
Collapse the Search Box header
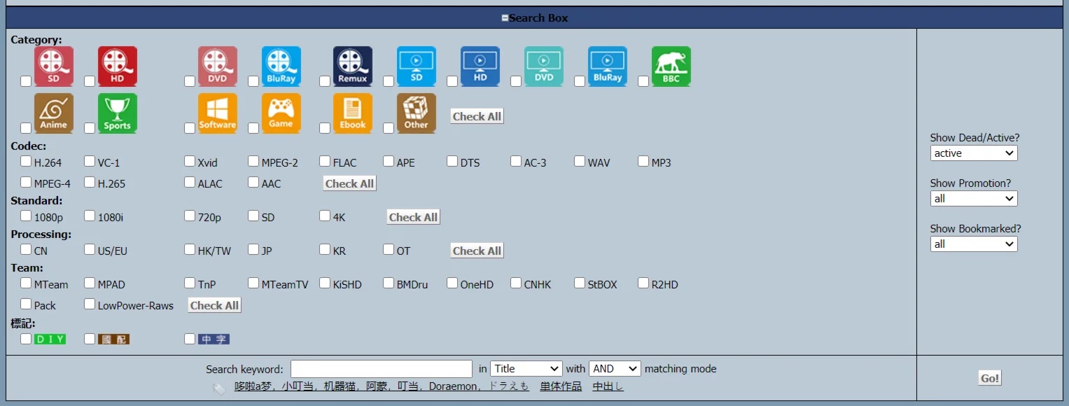pyautogui.click(x=505, y=18)
